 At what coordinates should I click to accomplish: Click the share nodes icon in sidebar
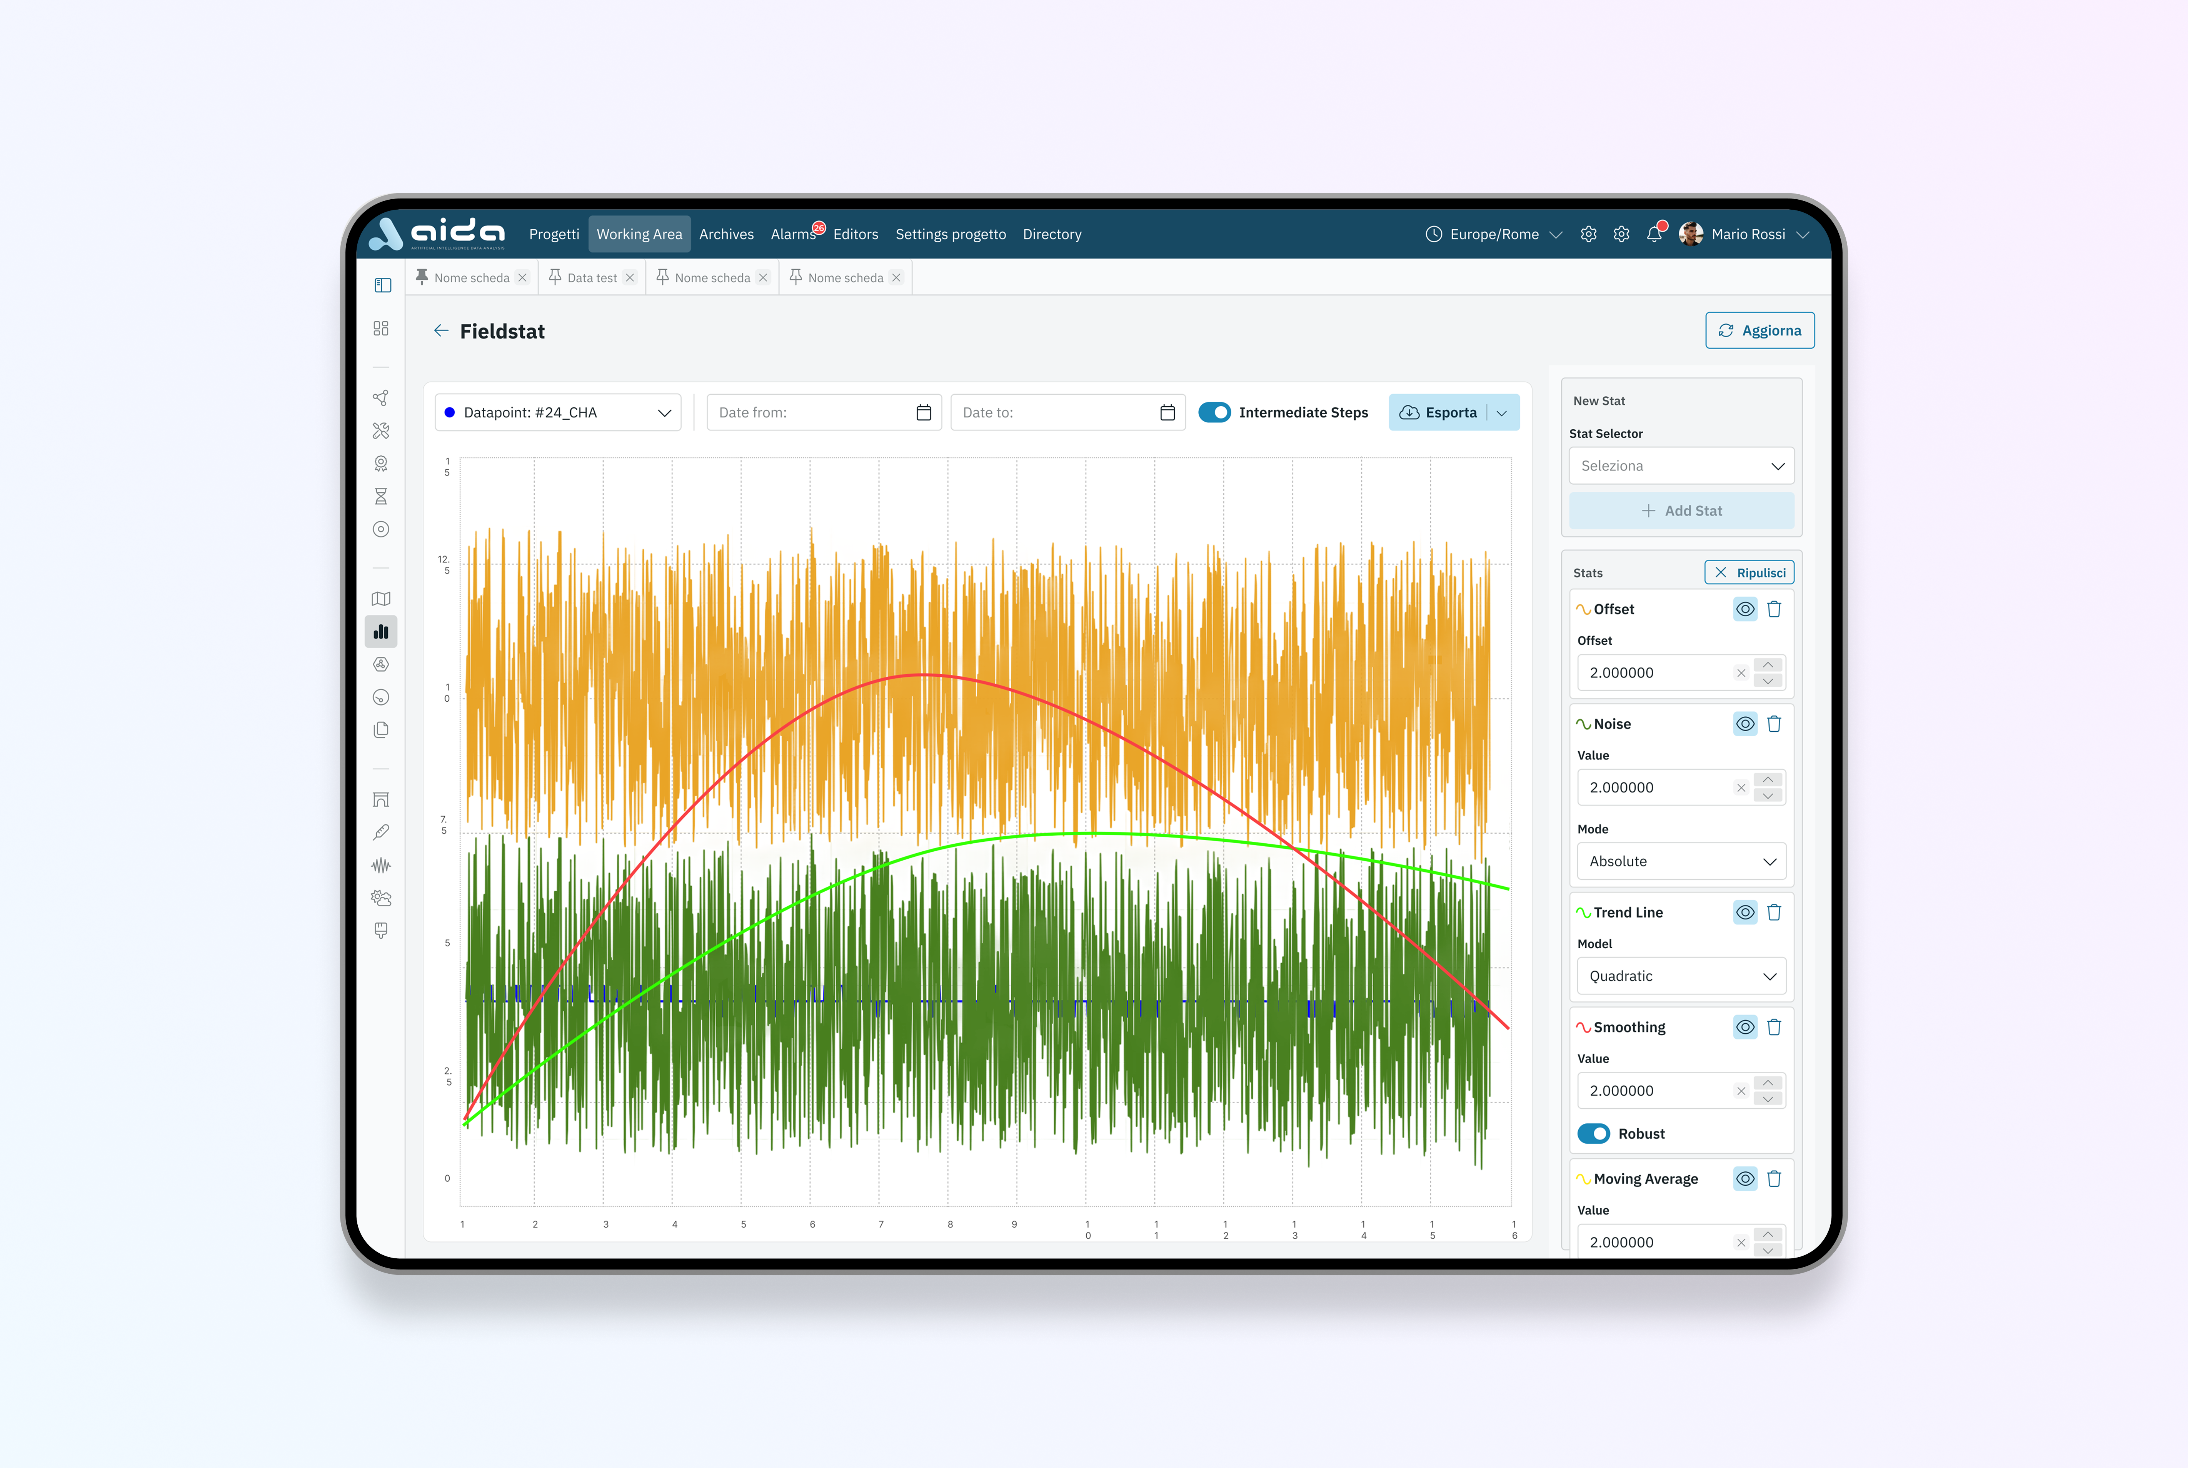pos(381,398)
